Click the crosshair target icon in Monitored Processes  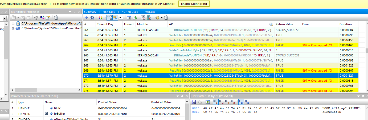tap(36, 18)
